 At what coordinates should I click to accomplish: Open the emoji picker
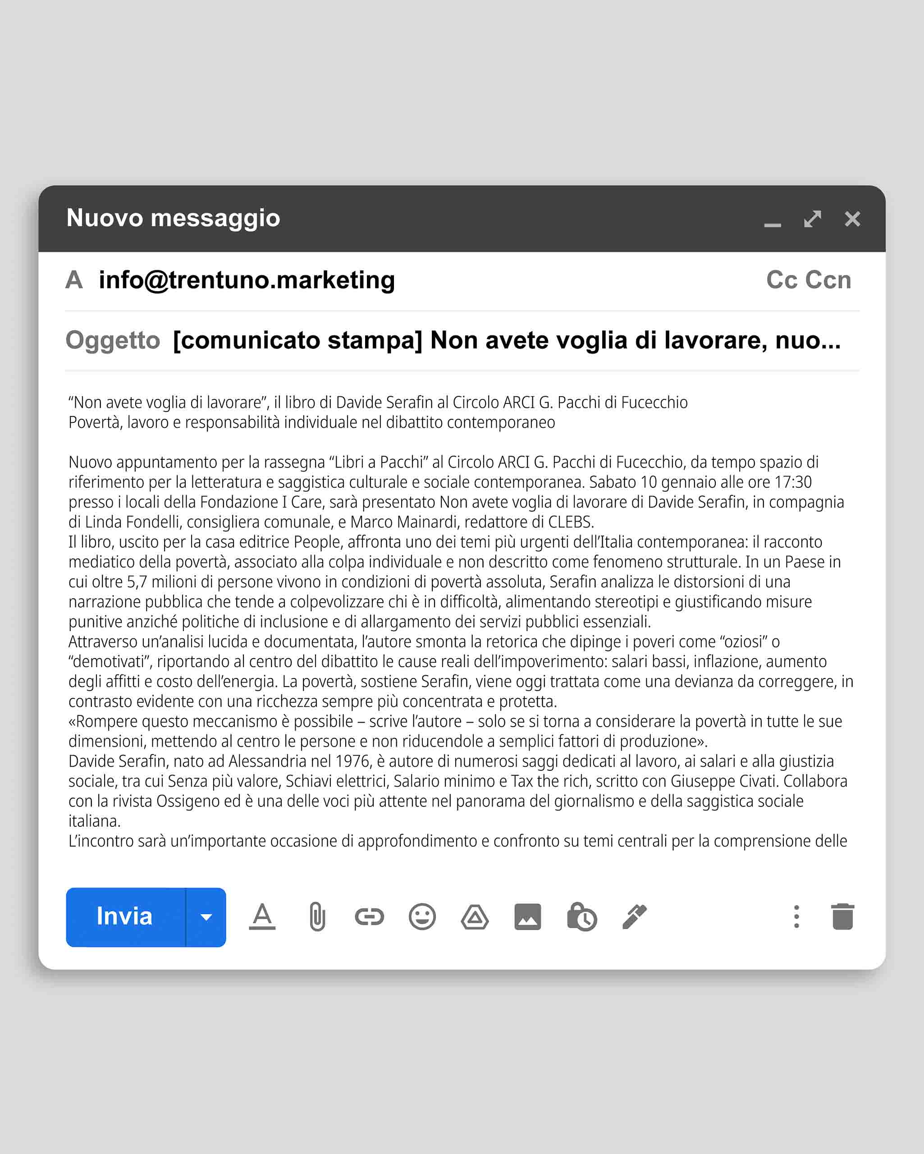pos(422,917)
